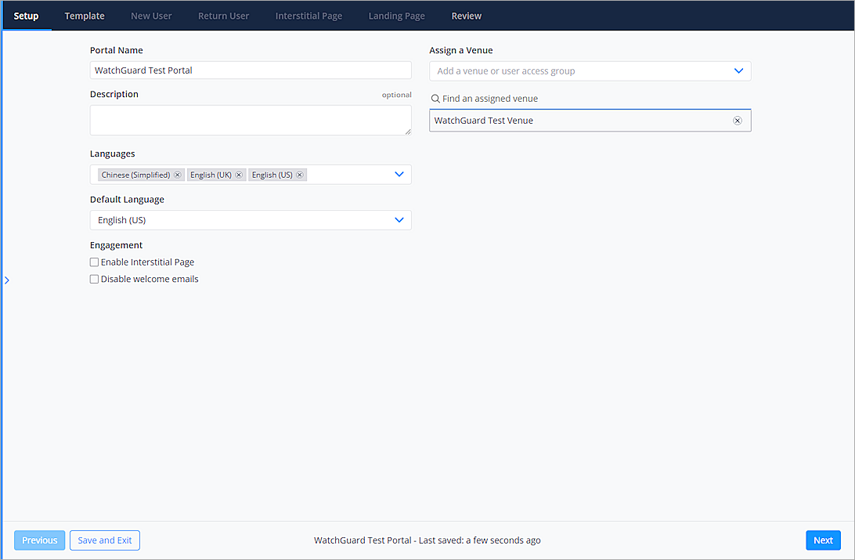This screenshot has width=855, height=560.
Task: Click the optional Description text area
Action: (x=251, y=120)
